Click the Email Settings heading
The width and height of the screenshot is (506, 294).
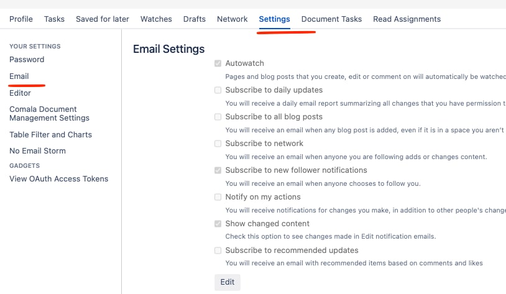169,49
